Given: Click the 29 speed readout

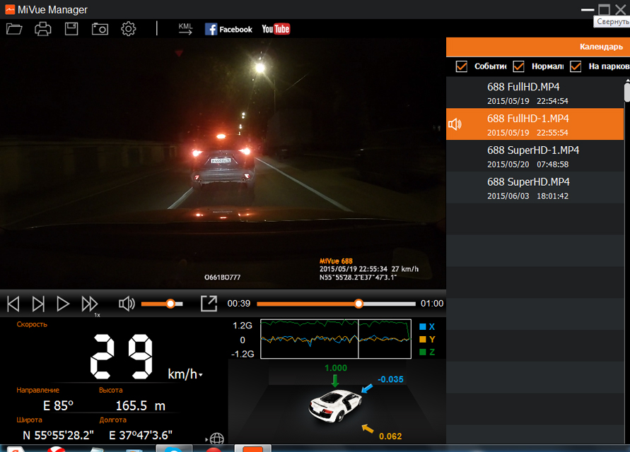Looking at the screenshot, I should (x=122, y=357).
